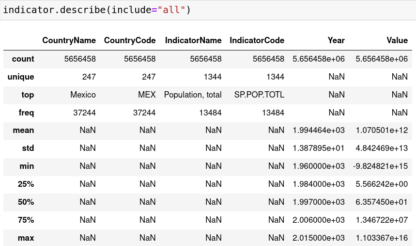Click the std row label
Viewport: 416px width, 246px height.
click(x=27, y=148)
